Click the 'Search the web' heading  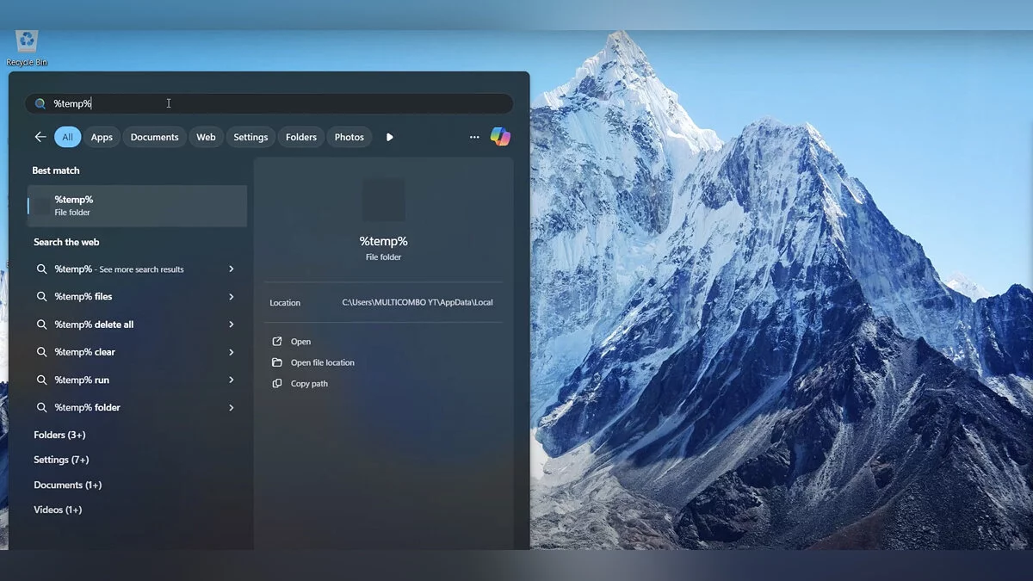[x=66, y=242]
